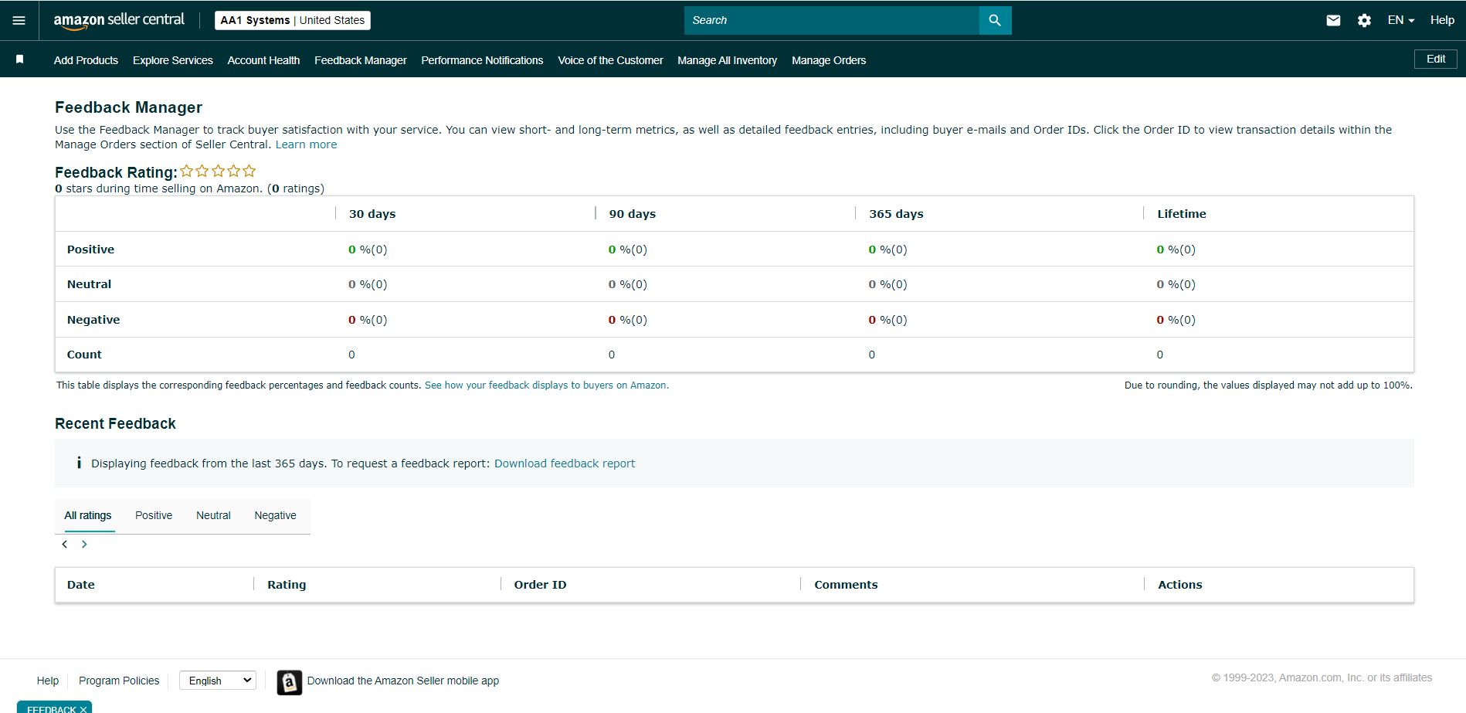Open Explore Services menu item
Viewport: 1466px width, 713px height.
tap(173, 60)
